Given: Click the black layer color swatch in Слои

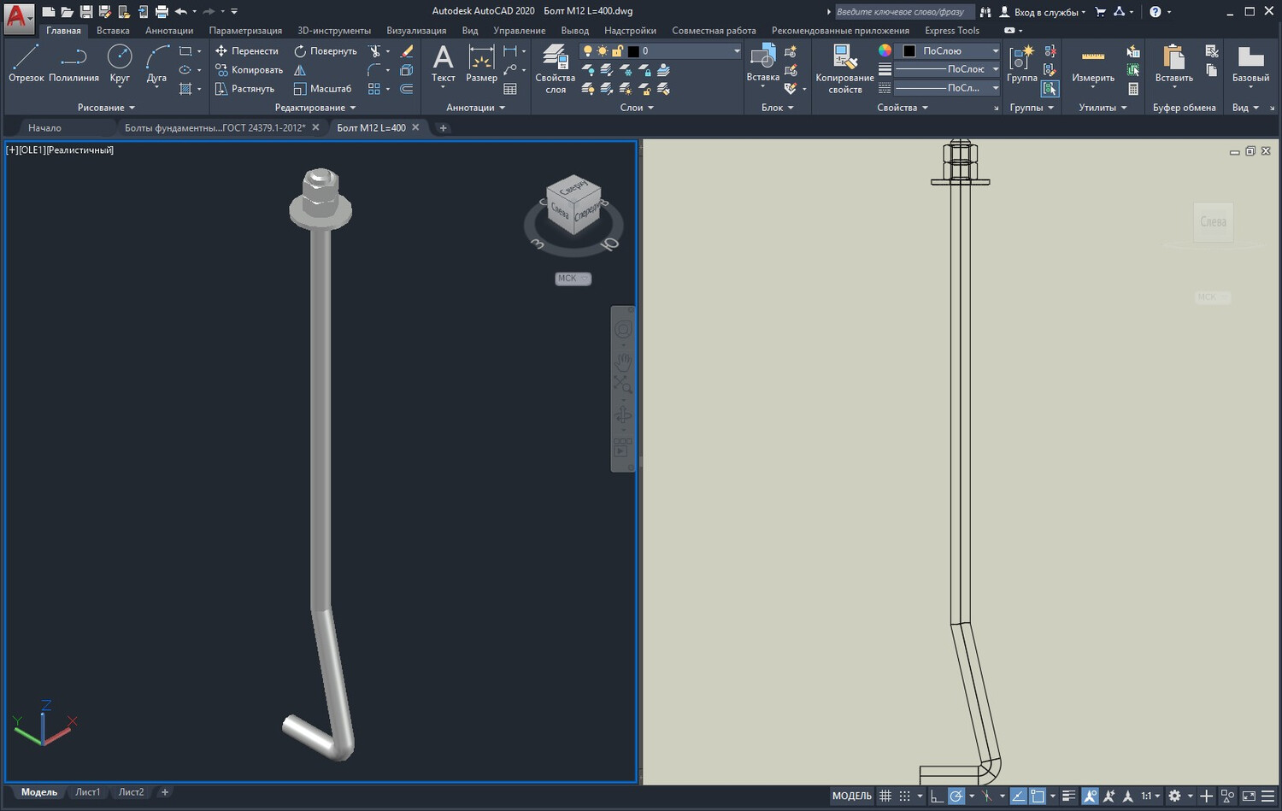Looking at the screenshot, I should point(633,51).
